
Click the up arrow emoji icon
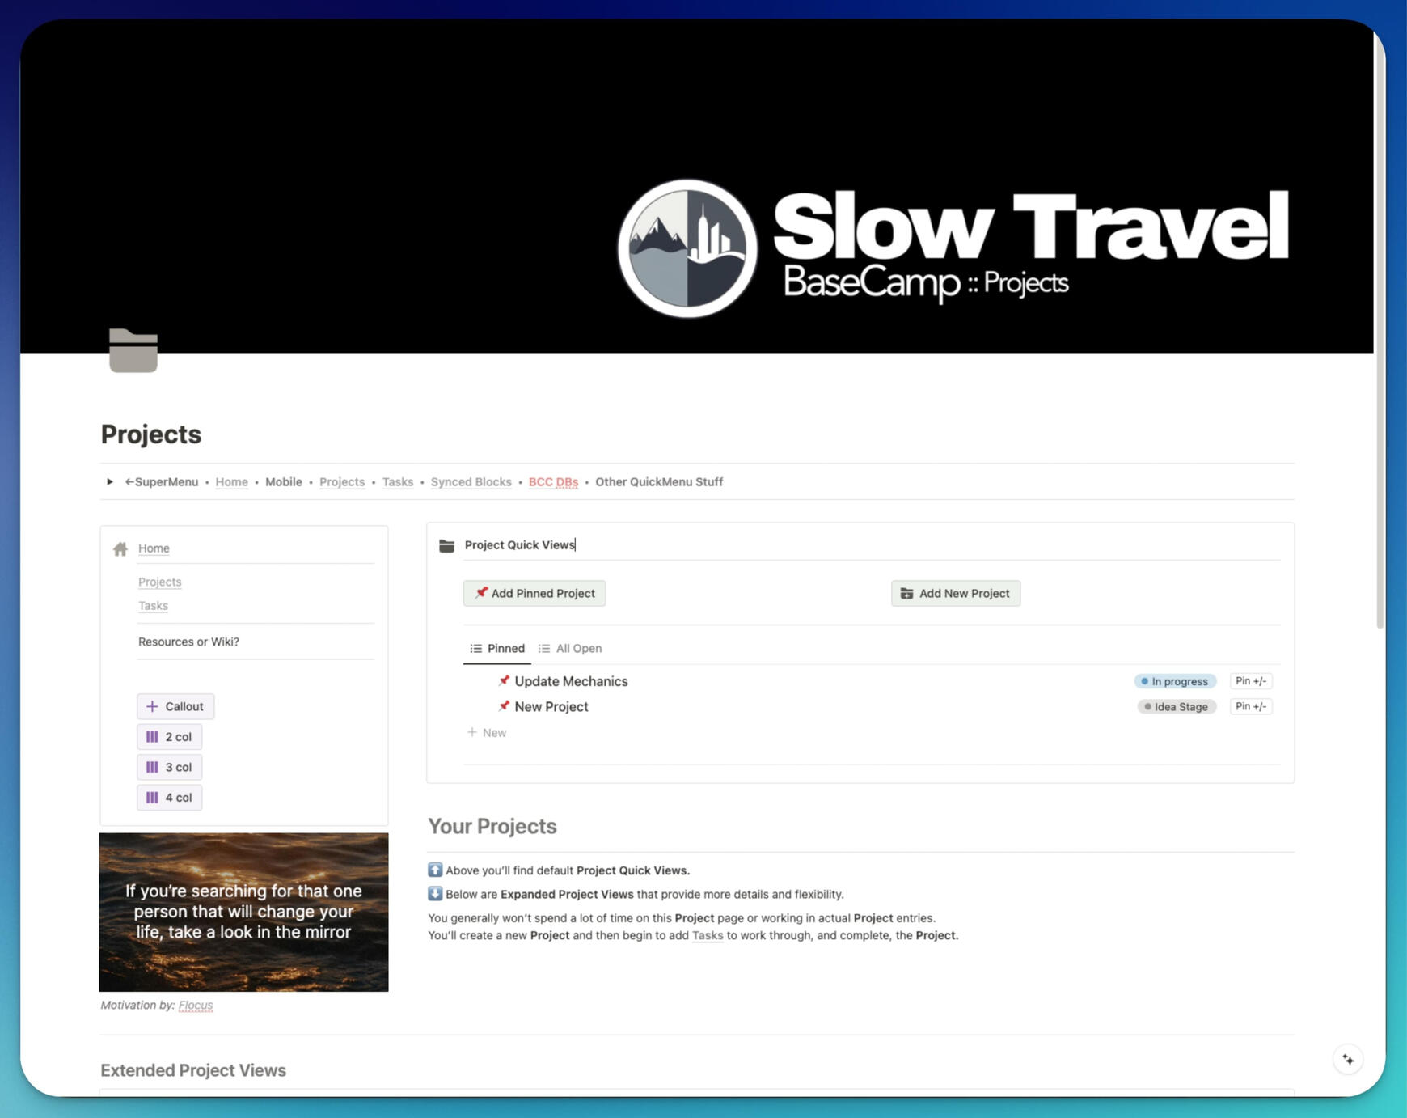coord(435,870)
